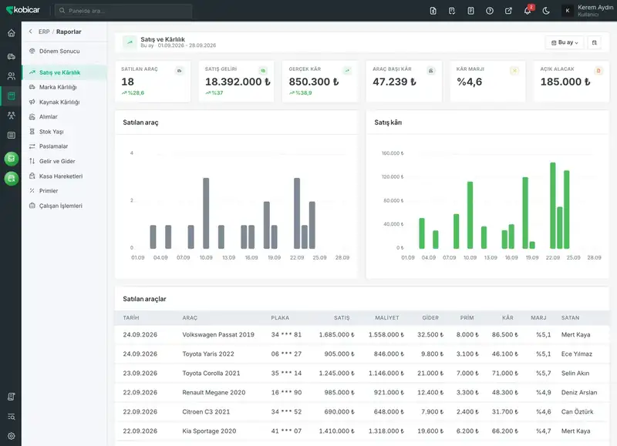Viewport: 617px width, 446px height.
Task: Sort table by KÂR column header
Action: tap(507, 317)
